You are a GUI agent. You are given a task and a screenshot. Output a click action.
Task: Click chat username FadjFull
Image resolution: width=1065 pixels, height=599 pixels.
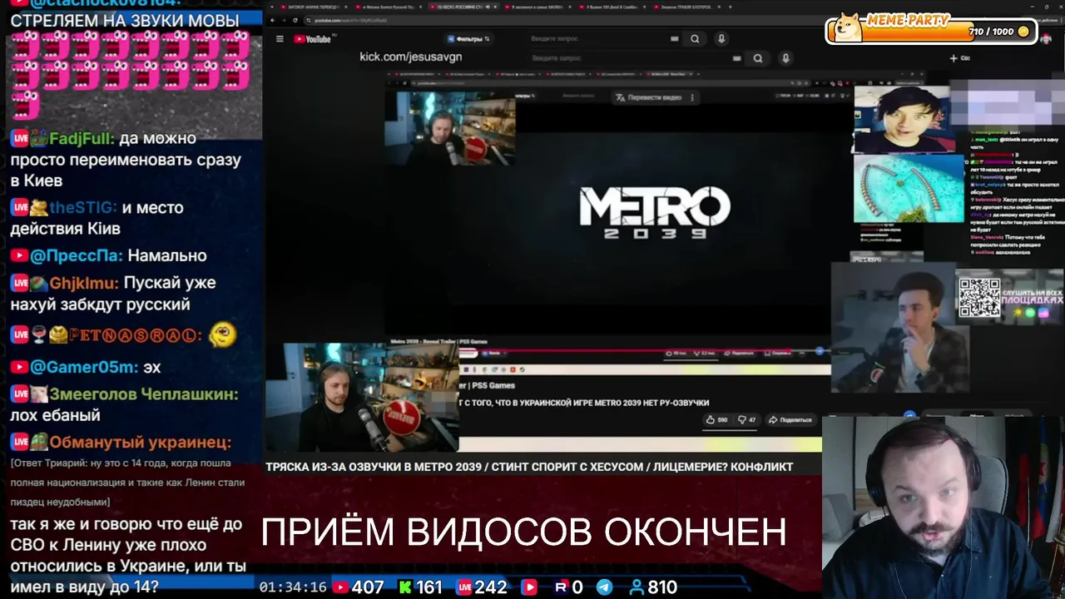[x=81, y=138]
